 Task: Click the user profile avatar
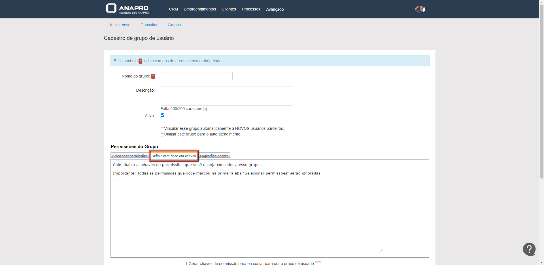[x=420, y=9]
